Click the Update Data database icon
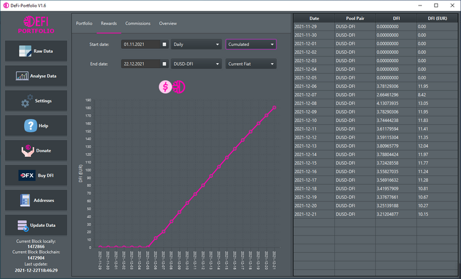Screen dimensions: 461x279 pos(22,225)
